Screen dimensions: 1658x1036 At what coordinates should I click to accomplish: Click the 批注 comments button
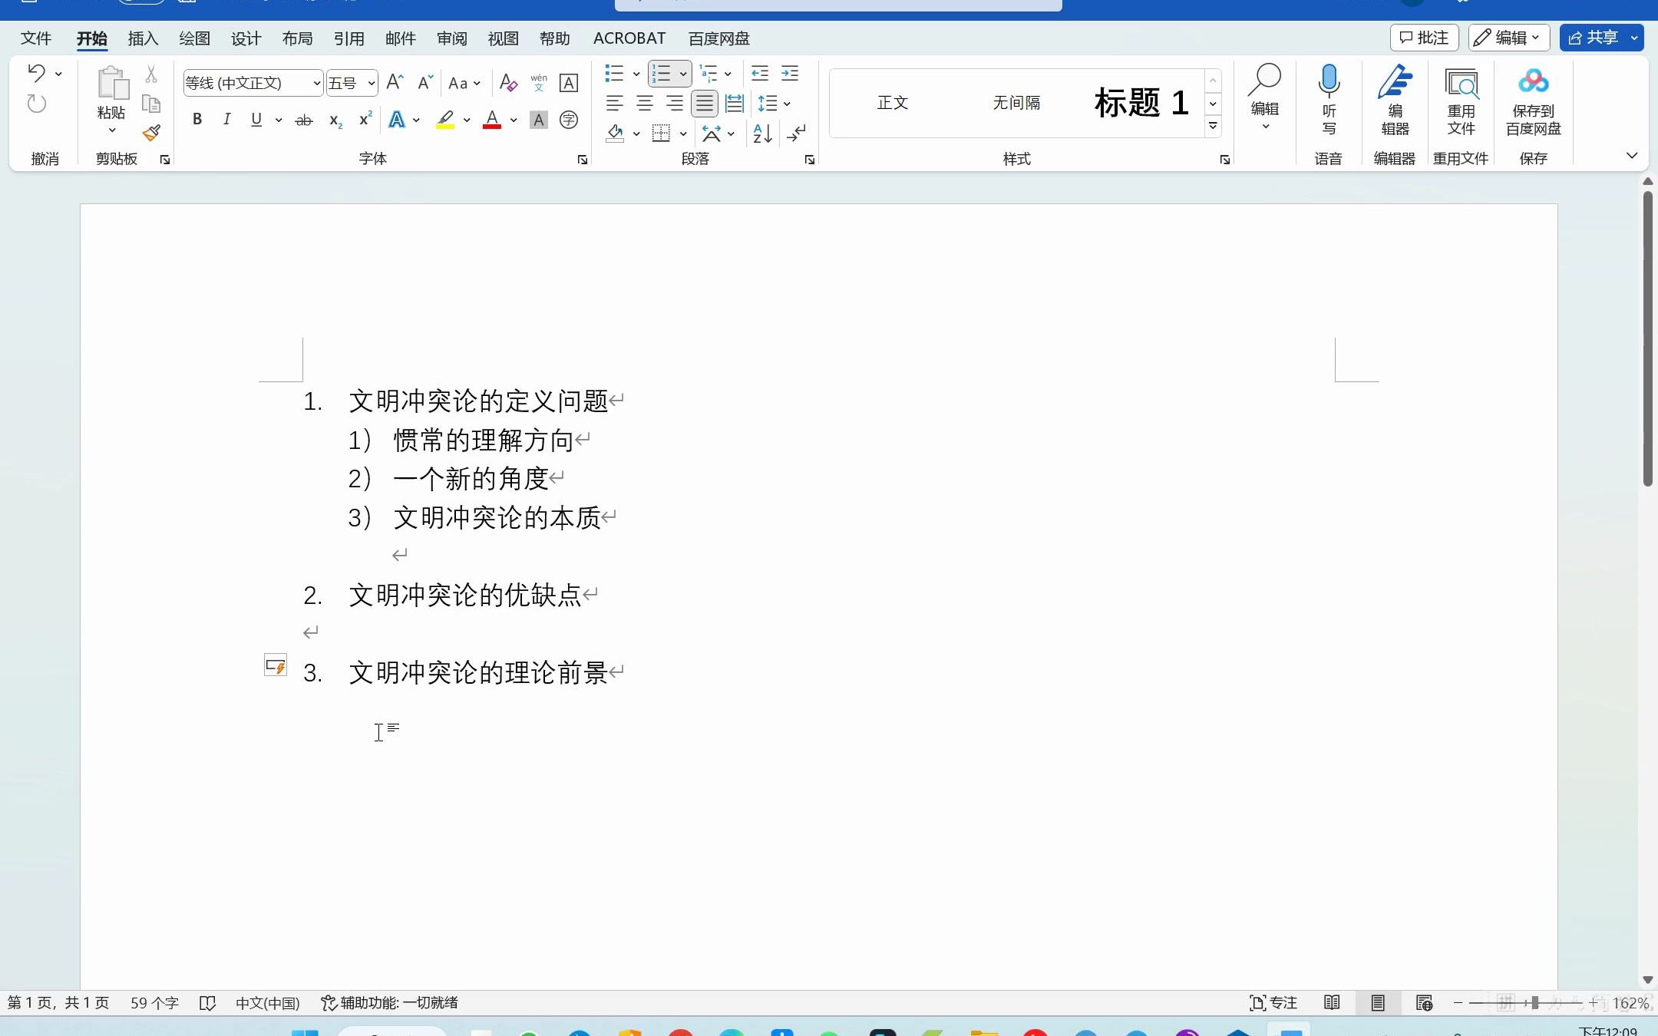[x=1424, y=38]
